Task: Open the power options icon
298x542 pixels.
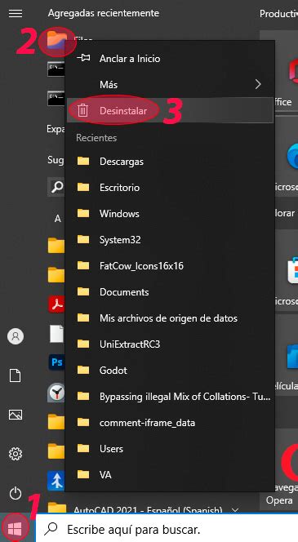Action: 16,494
